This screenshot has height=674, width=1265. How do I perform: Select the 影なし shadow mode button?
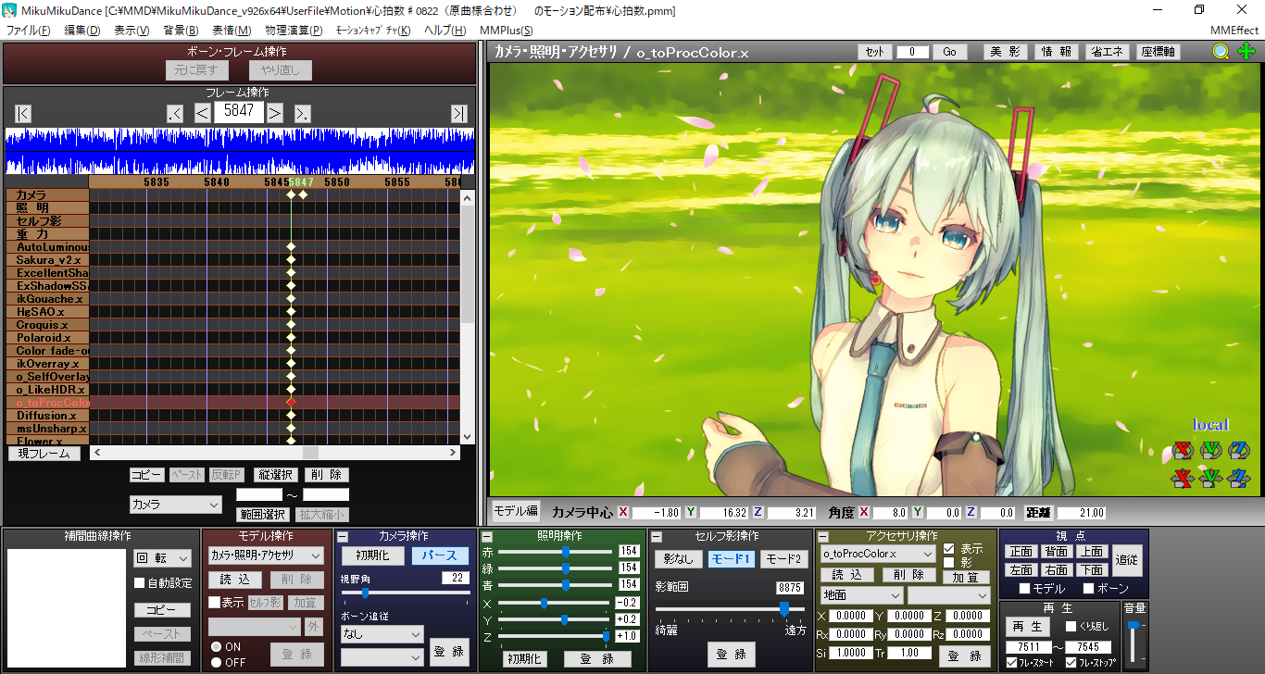coord(679,559)
